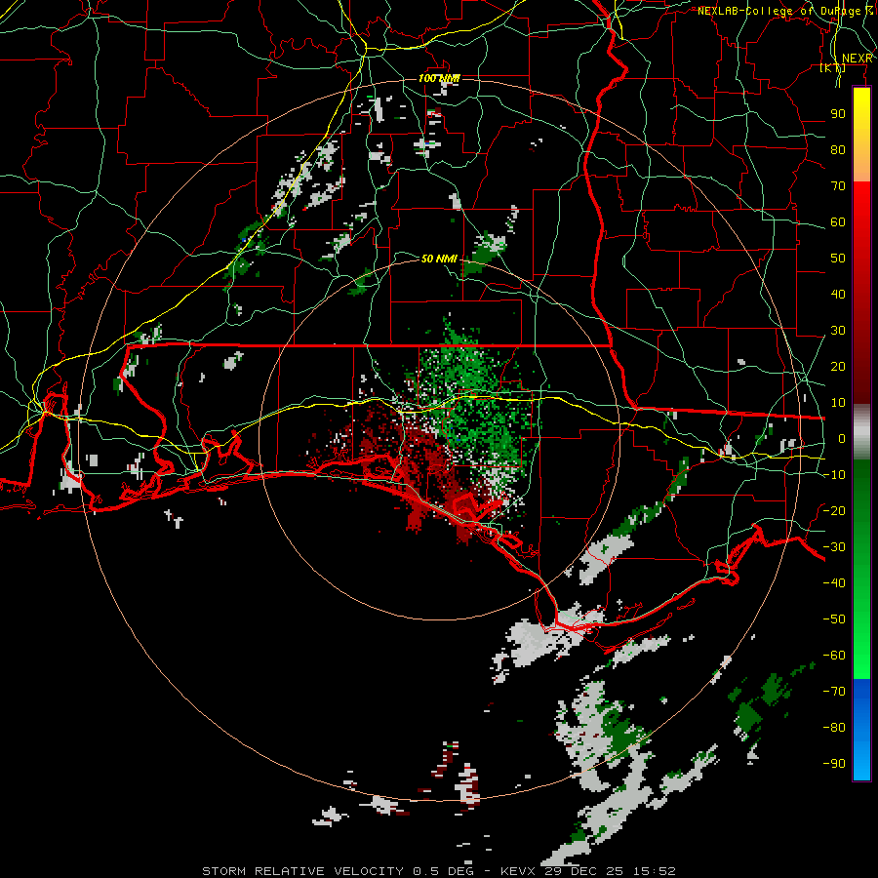Click the positive 80 label on the velocity scale

[x=838, y=150]
